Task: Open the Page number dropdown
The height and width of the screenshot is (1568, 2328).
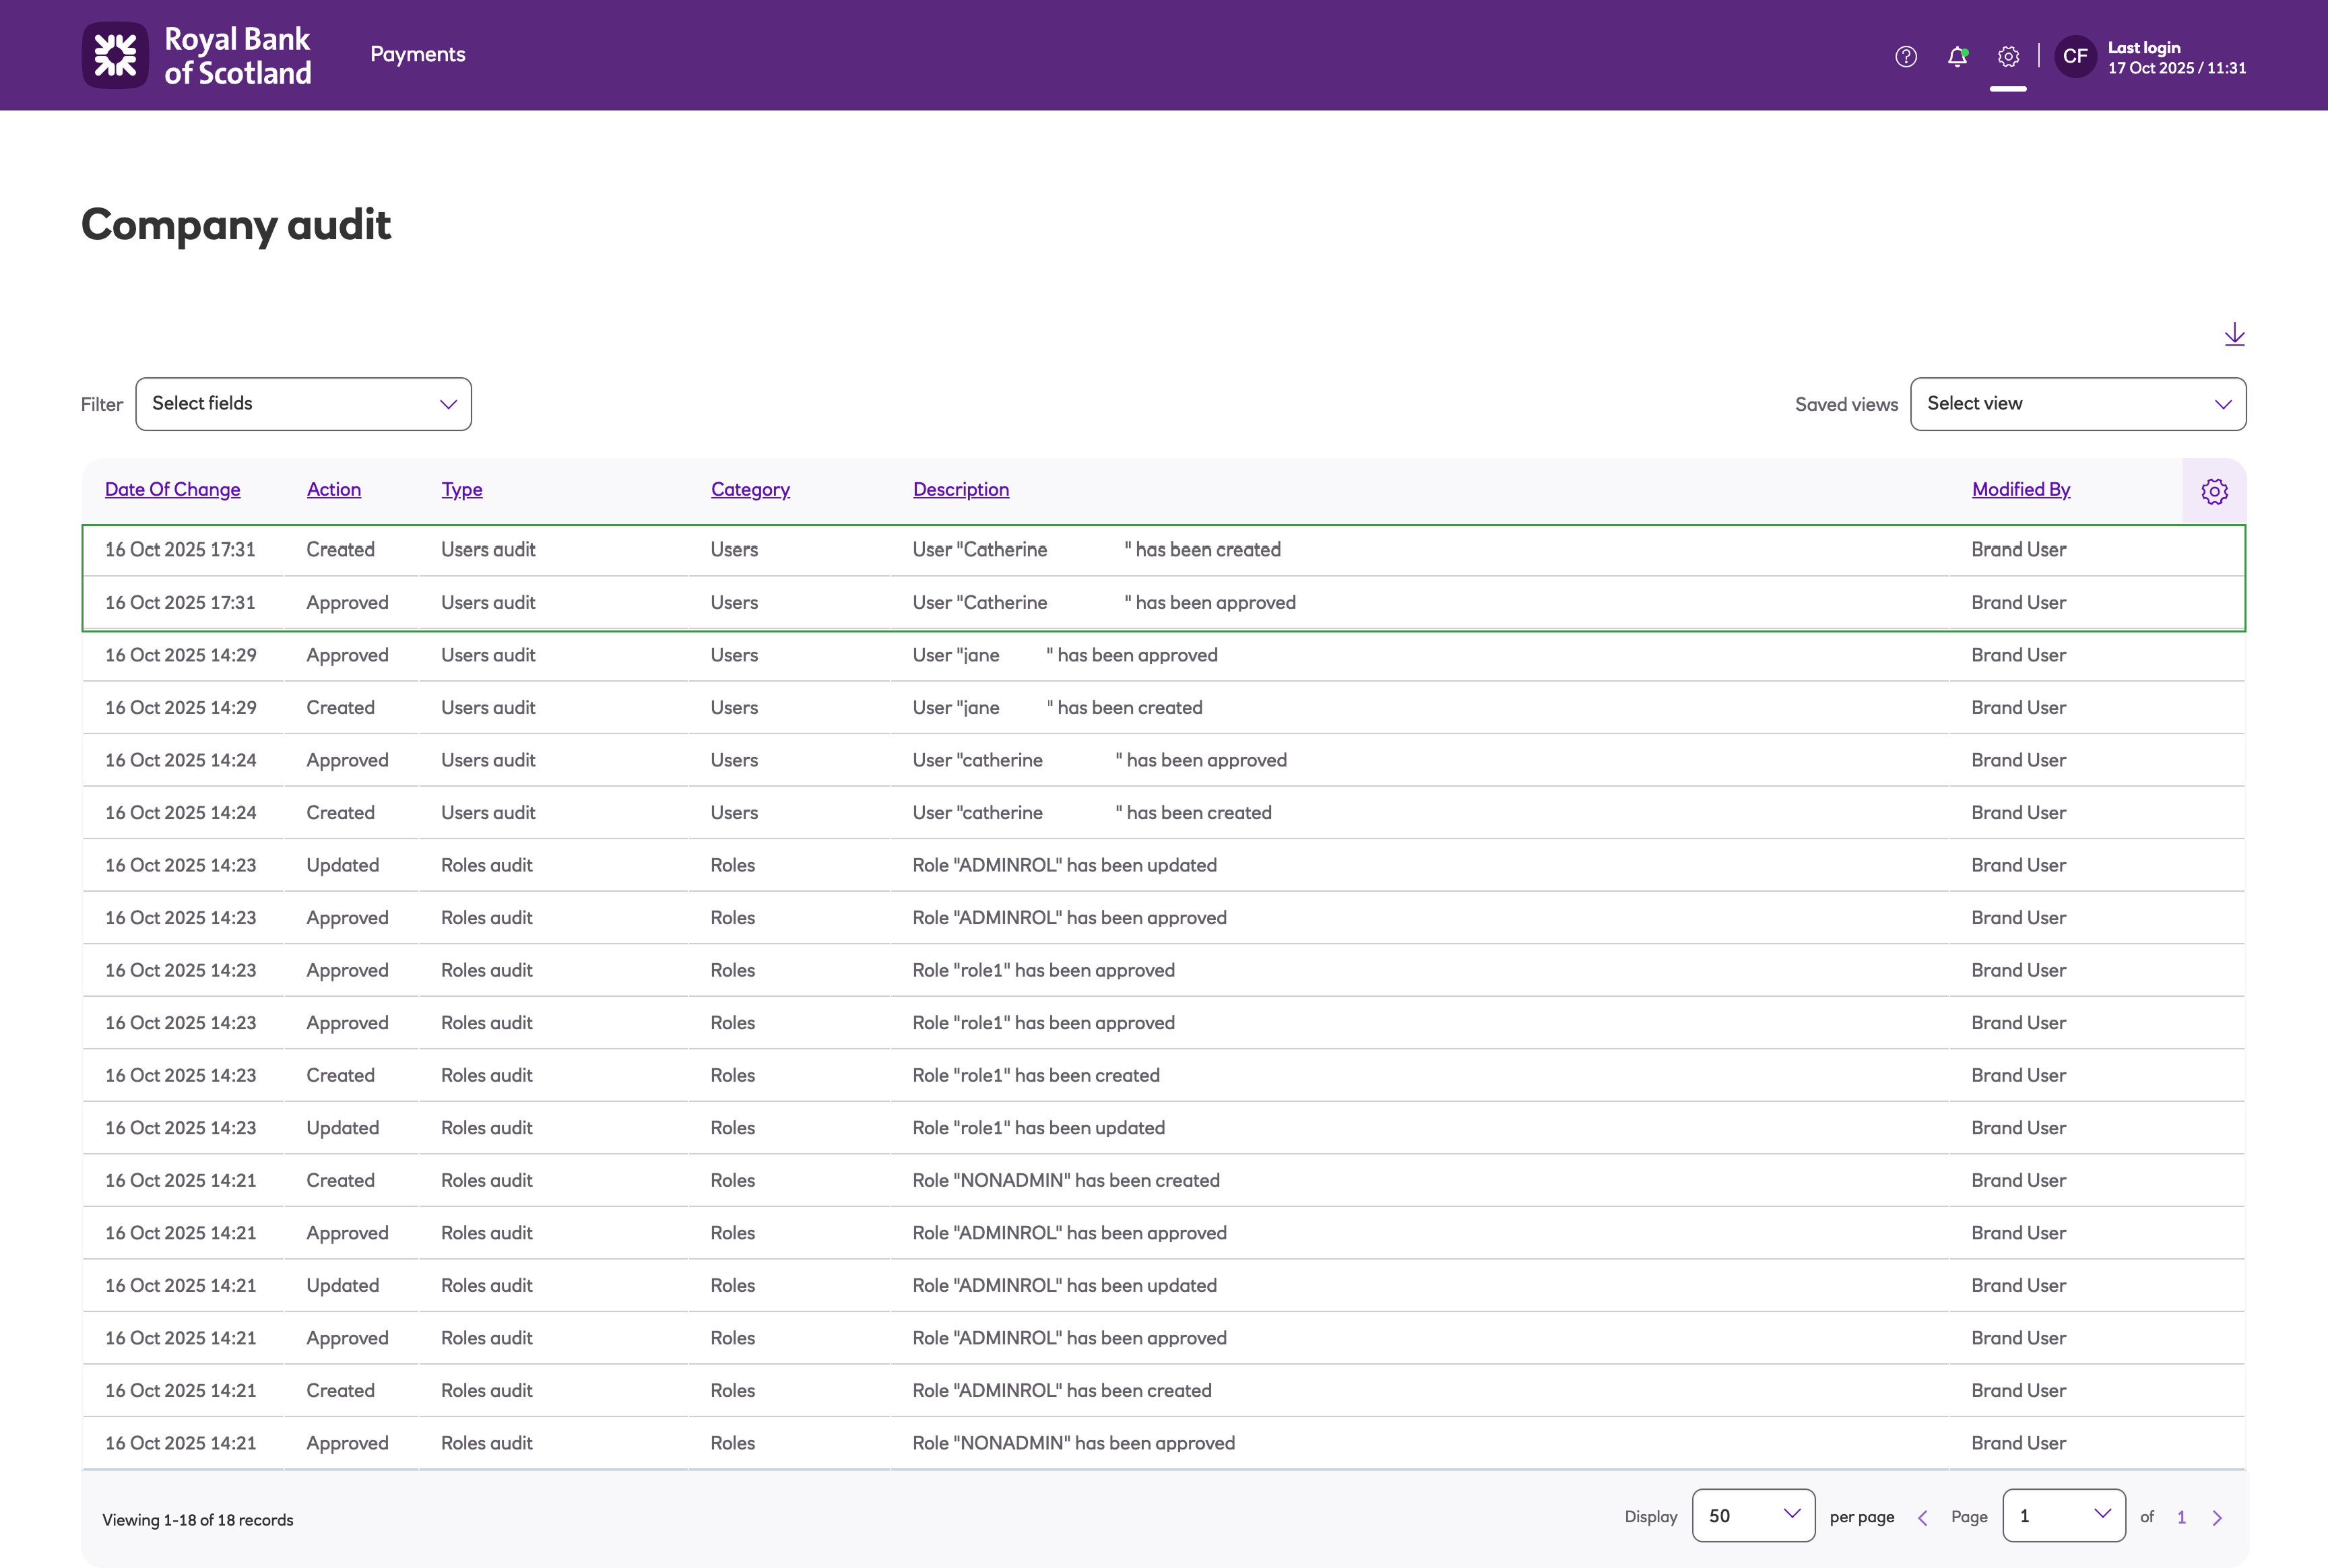Action: 2063,1516
